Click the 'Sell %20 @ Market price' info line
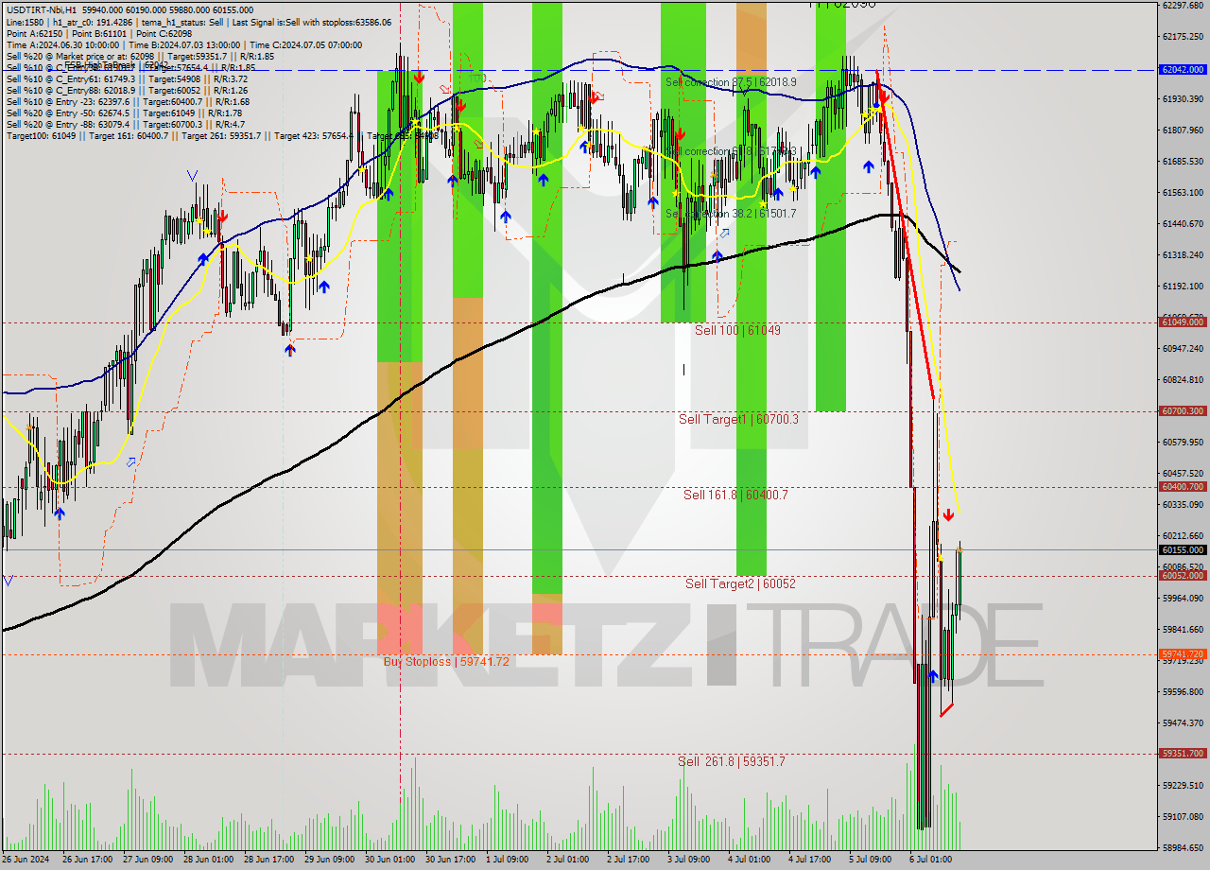Screen dimensions: 1210x870 click(140, 56)
